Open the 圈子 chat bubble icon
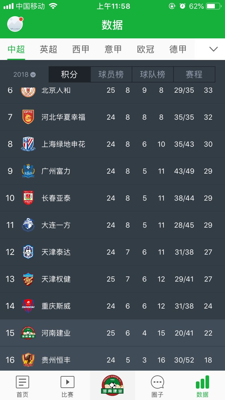 (x=157, y=382)
